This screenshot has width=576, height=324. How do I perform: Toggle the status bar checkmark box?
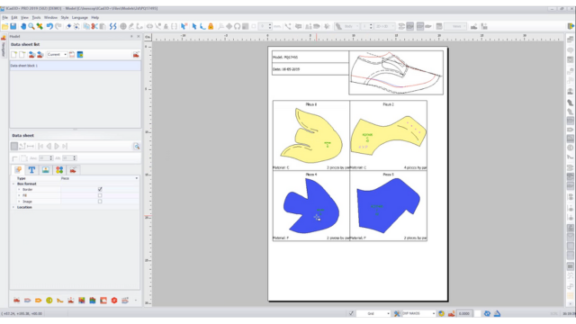click(351, 313)
